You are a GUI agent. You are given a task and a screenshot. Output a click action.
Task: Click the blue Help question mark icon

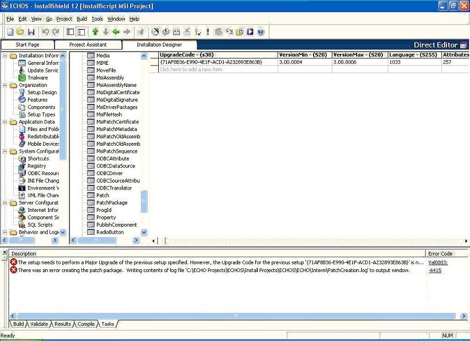click(261, 32)
